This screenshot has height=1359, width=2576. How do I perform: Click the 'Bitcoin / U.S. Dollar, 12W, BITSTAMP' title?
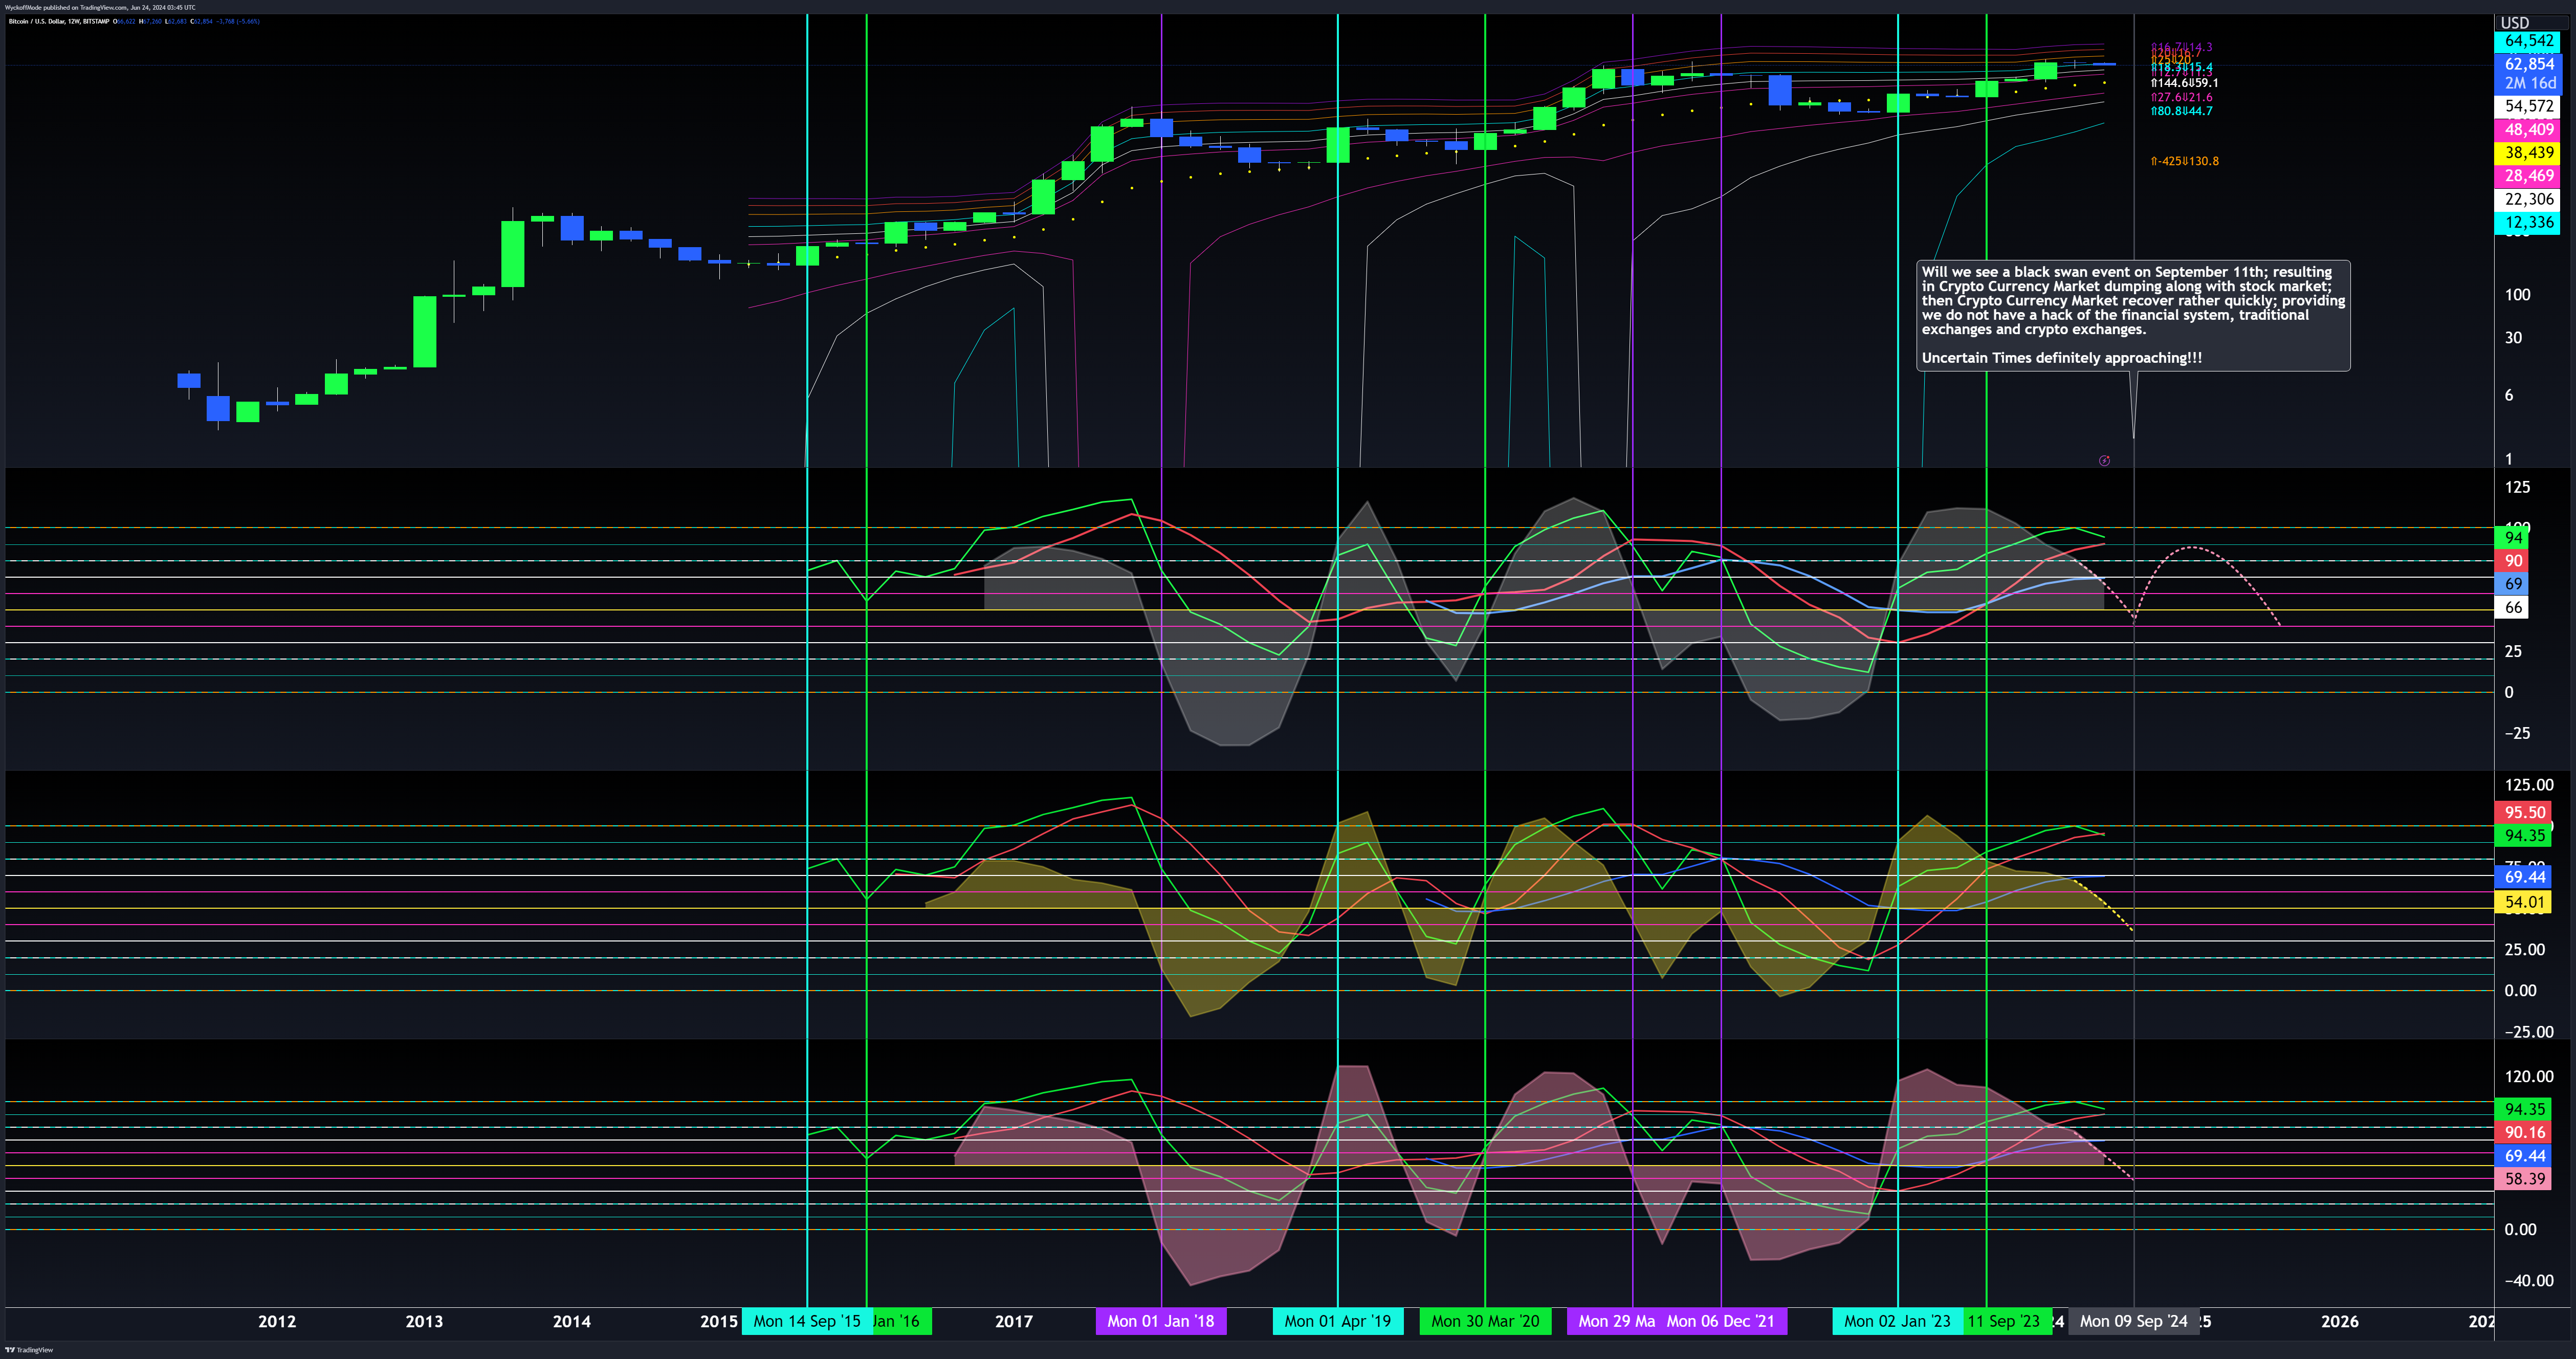pyautogui.click(x=59, y=21)
